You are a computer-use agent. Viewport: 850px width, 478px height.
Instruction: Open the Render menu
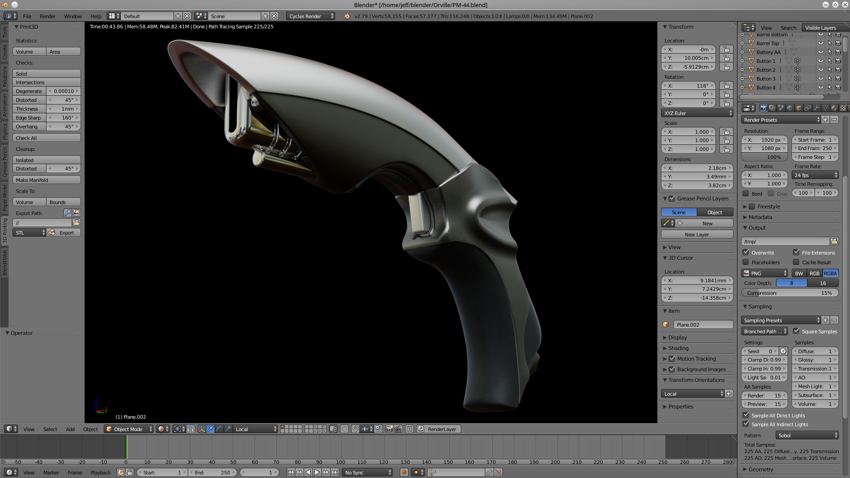click(47, 16)
